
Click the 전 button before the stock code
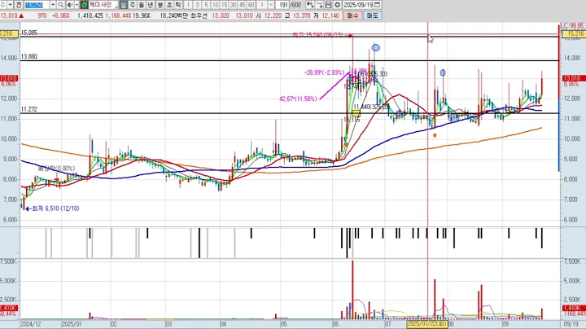(x=19, y=5)
